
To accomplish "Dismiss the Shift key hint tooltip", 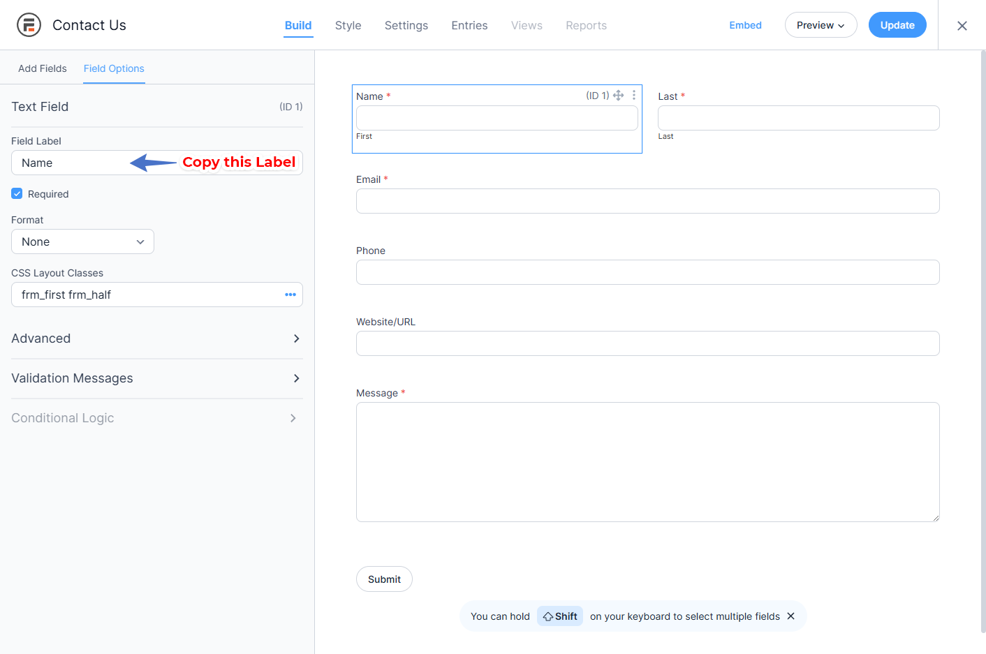I will point(790,616).
